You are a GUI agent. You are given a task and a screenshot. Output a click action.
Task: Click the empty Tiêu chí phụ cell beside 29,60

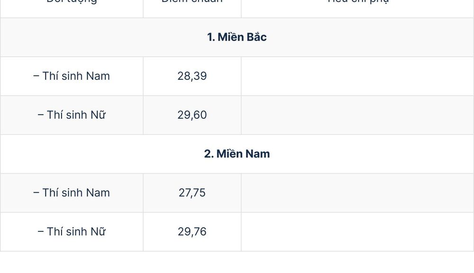(357, 115)
